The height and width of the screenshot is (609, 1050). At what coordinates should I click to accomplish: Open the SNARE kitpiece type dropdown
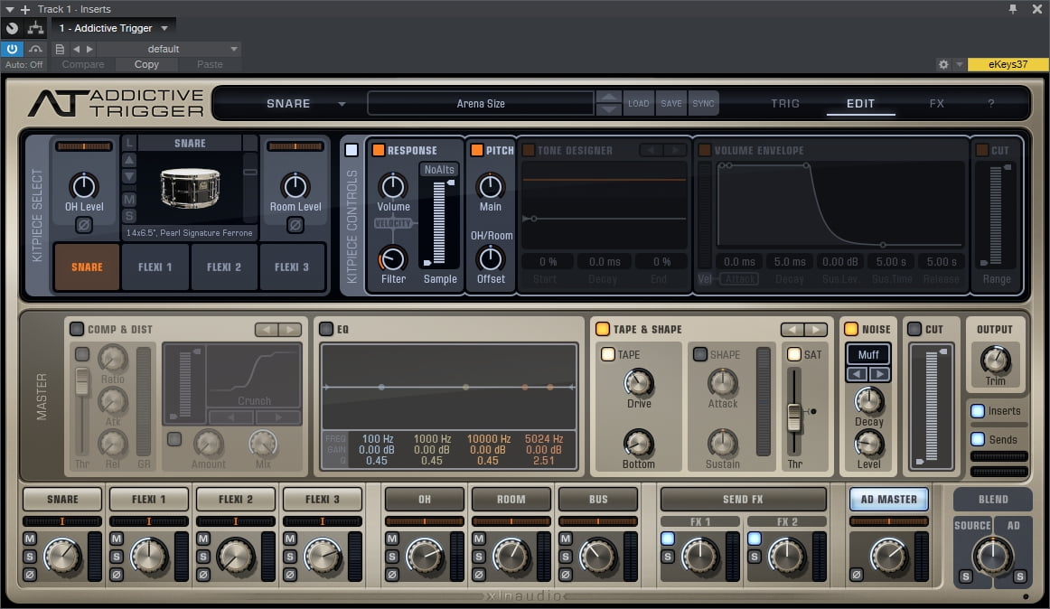pos(342,104)
